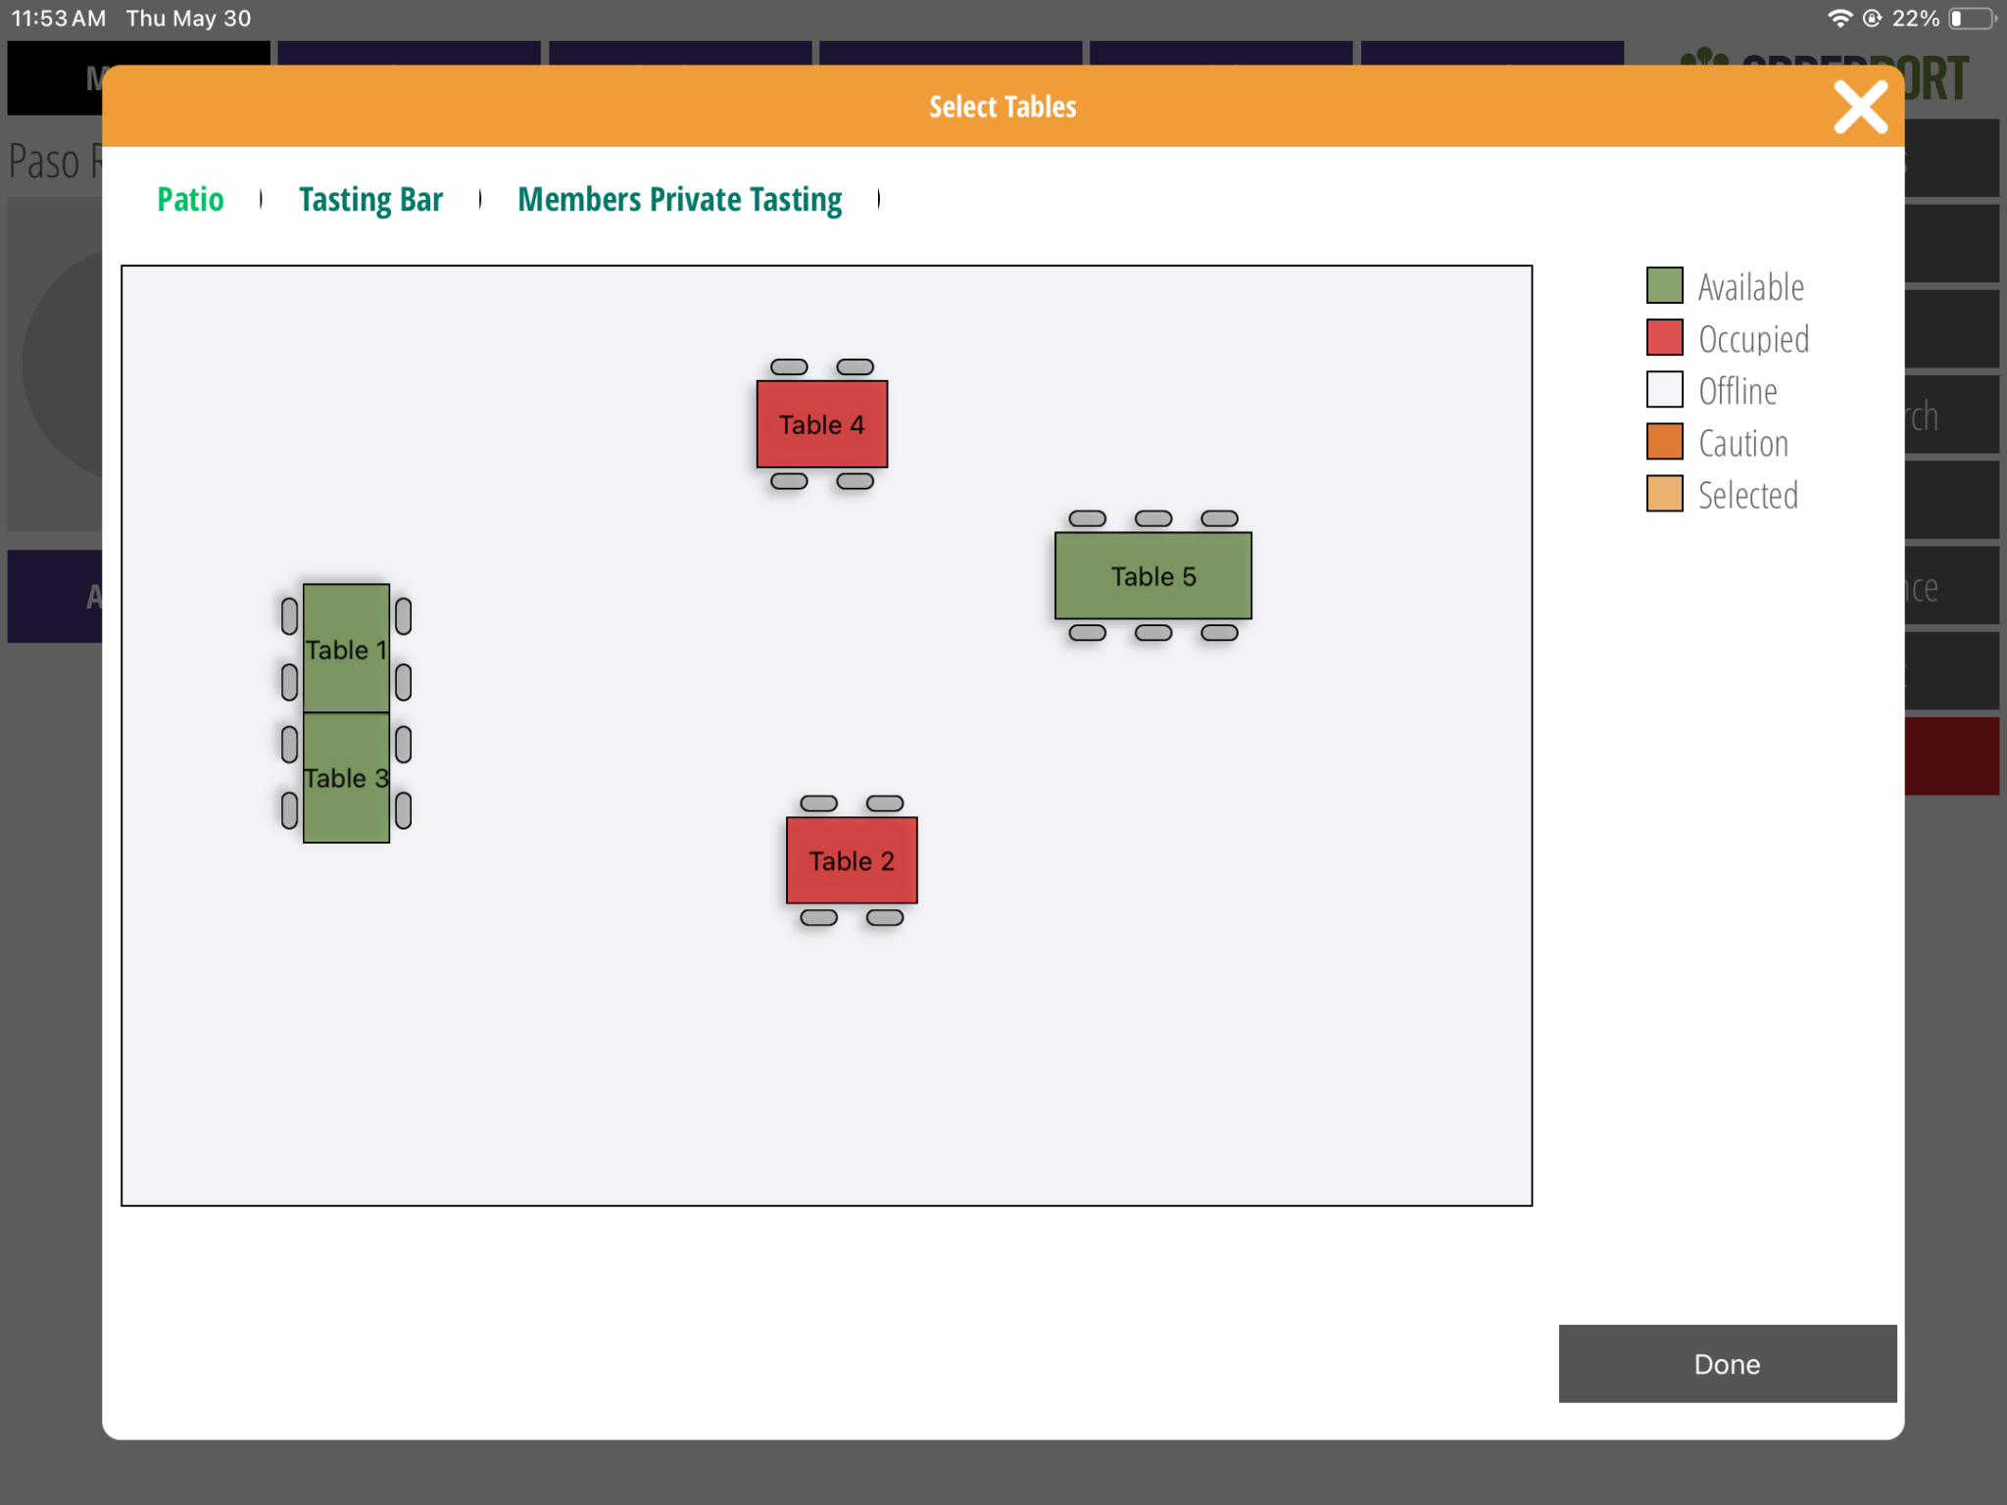Select the Patio tab

point(190,199)
